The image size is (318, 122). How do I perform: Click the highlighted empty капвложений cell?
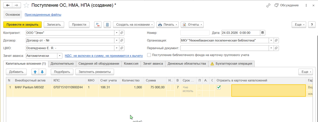[268, 91]
